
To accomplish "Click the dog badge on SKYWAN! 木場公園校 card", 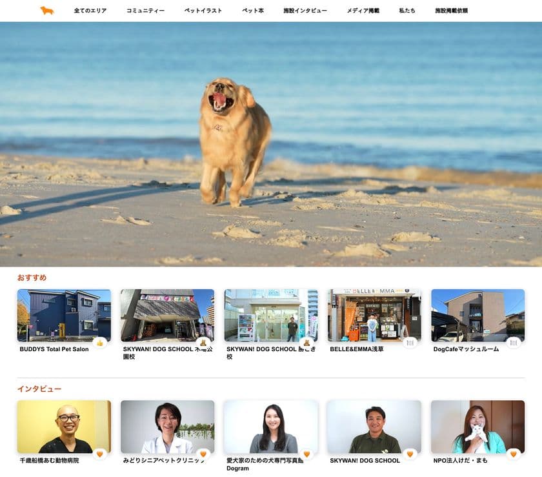I will 203,343.
